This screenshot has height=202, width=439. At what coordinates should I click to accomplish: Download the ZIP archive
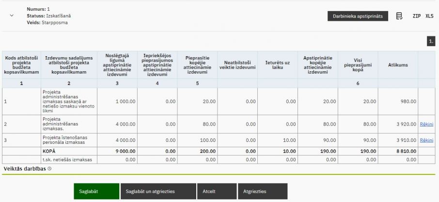(x=416, y=16)
